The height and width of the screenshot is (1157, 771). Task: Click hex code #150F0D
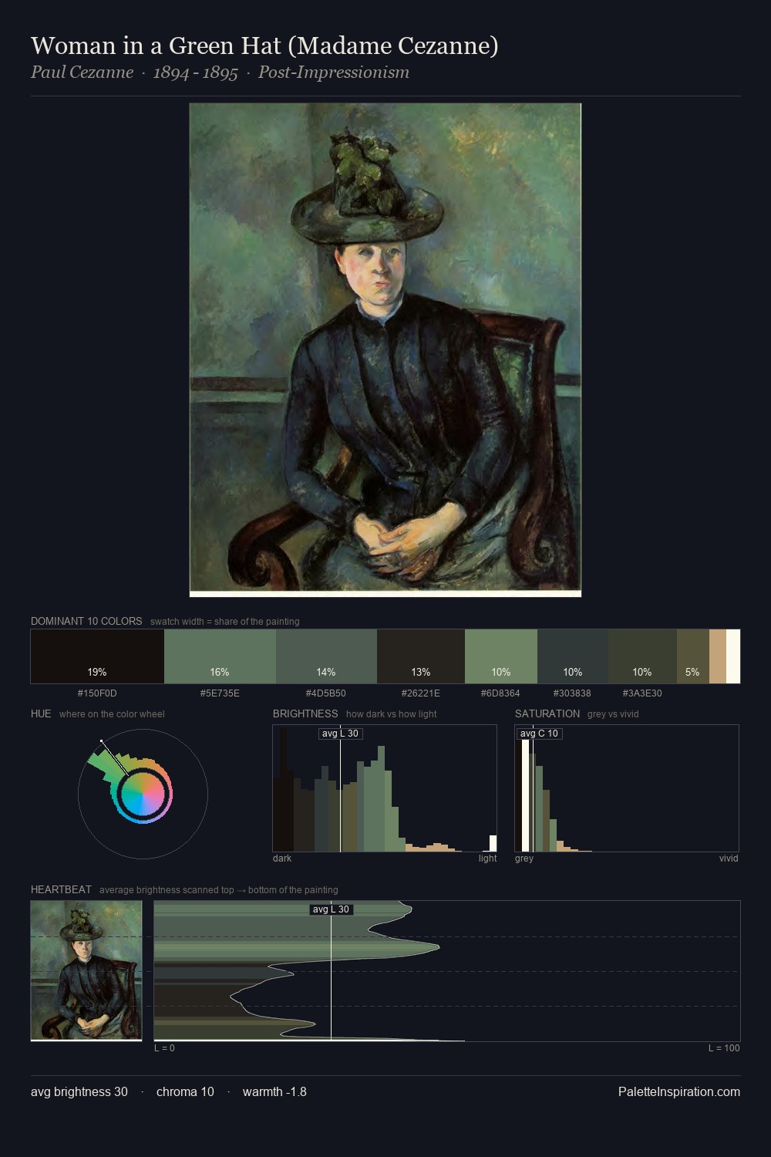coord(97,693)
